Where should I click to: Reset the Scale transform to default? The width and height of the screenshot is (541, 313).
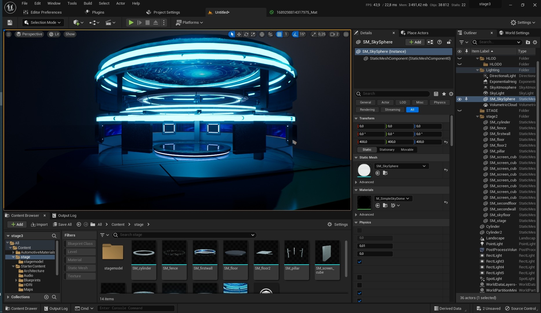coord(446,142)
